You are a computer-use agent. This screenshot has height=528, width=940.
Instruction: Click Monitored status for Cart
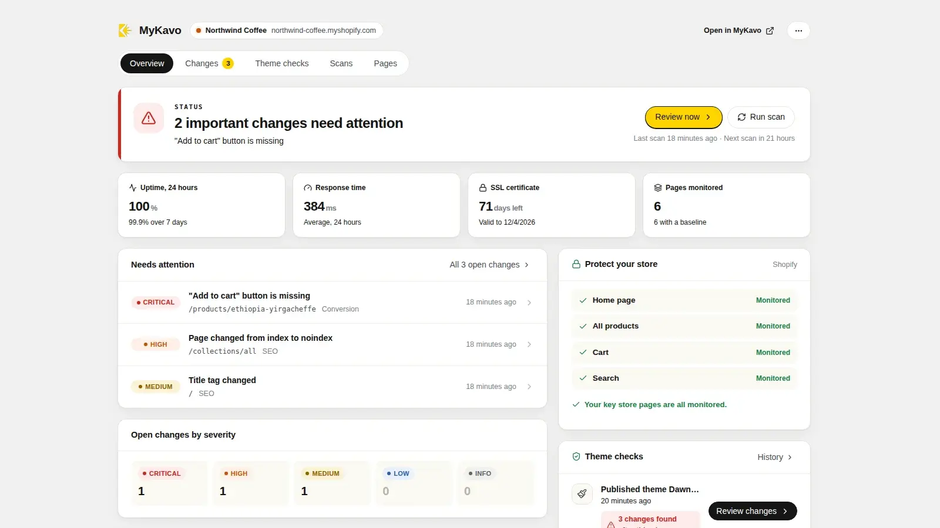point(773,353)
